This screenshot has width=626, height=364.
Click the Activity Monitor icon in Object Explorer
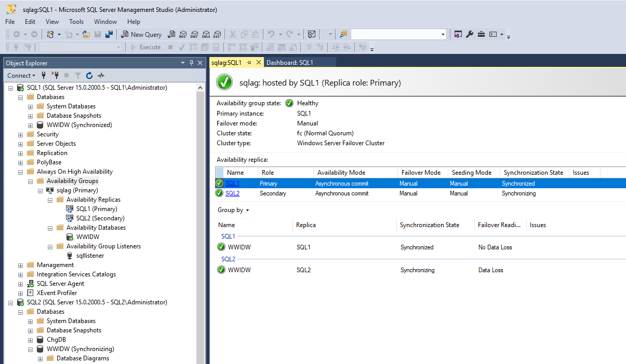pyautogui.click(x=101, y=75)
